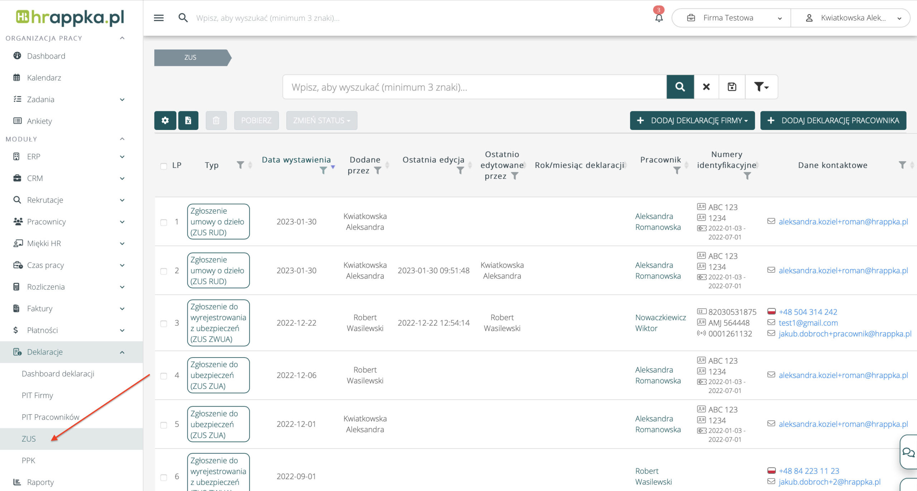Viewport: 917px width, 491px height.
Task: Toggle the select-all checkbox in the header
Action: [x=164, y=166]
